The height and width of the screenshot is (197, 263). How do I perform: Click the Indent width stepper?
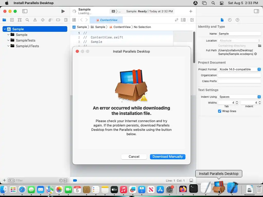pos(260,103)
